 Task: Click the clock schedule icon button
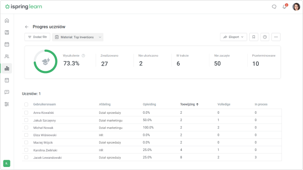tap(265, 37)
